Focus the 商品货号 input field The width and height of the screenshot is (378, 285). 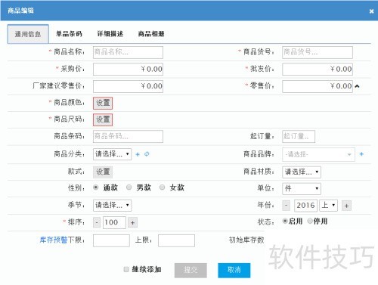tap(318, 52)
